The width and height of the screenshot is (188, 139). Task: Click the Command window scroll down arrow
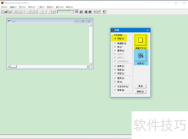pyautogui.click(x=91, y=64)
